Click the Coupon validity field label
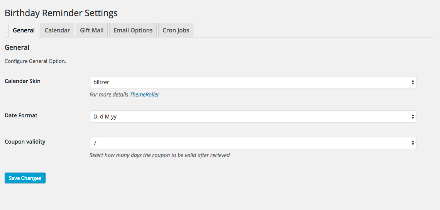The width and height of the screenshot is (440, 210). 25,142
